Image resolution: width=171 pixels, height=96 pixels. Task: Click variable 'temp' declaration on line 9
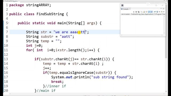coord(45,41)
